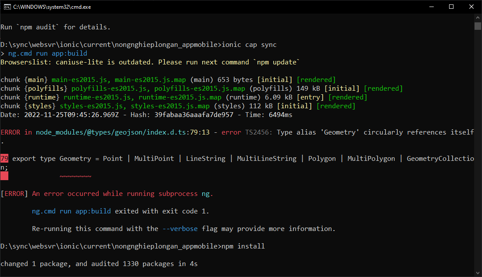This screenshot has height=277, width=482.
Task: Click the scrollbar down arrow
Action: tap(477, 273)
